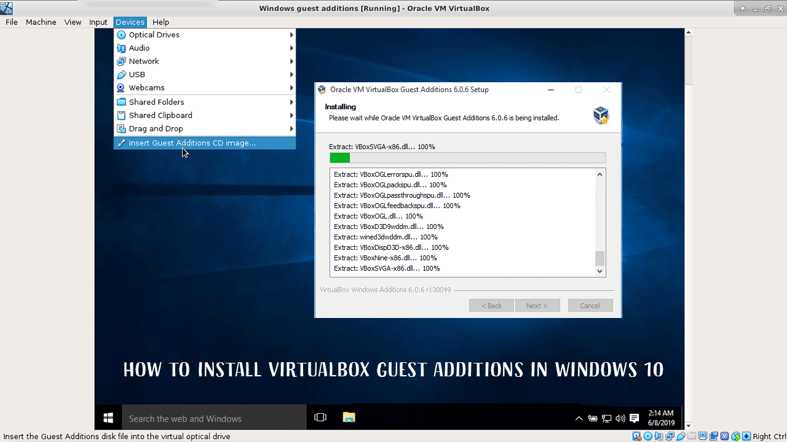Click the install log scroll down arrow
The width and height of the screenshot is (787, 442).
tap(600, 271)
